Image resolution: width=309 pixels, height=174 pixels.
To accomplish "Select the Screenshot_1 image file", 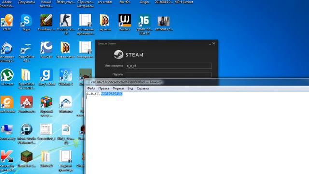I will (46, 130).
